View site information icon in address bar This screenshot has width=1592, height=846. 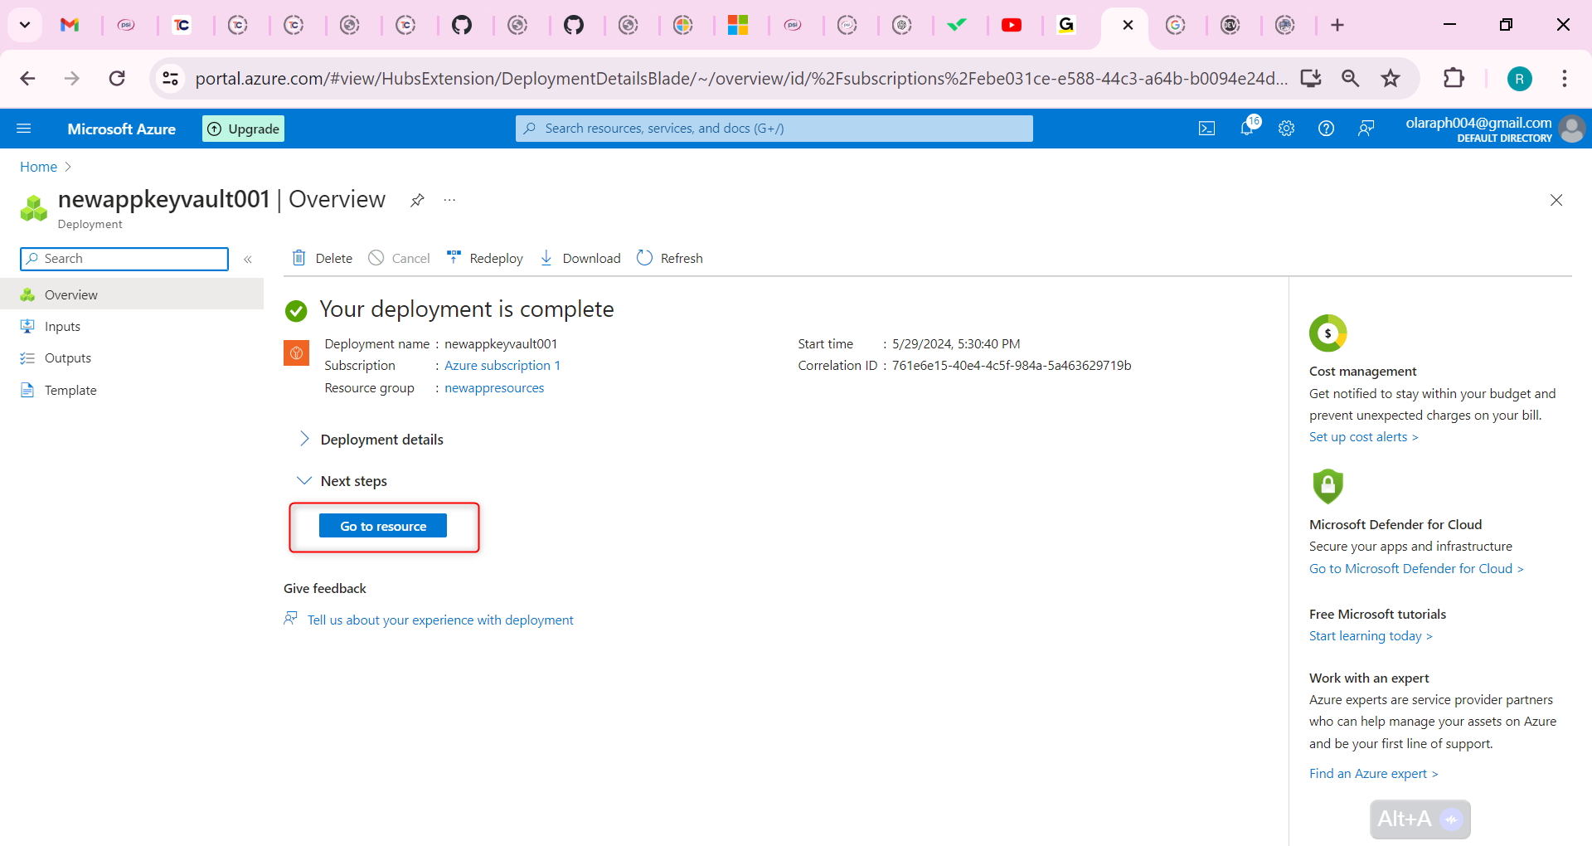pyautogui.click(x=170, y=79)
